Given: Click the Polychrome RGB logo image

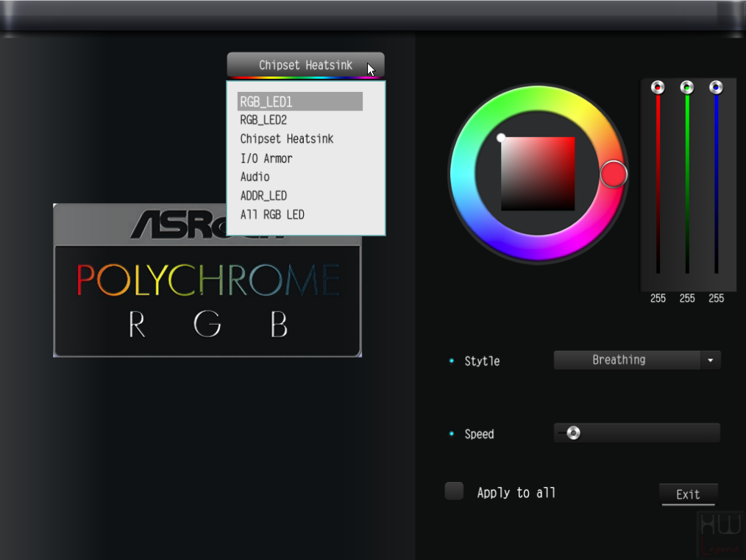Looking at the screenshot, I should point(207,280).
